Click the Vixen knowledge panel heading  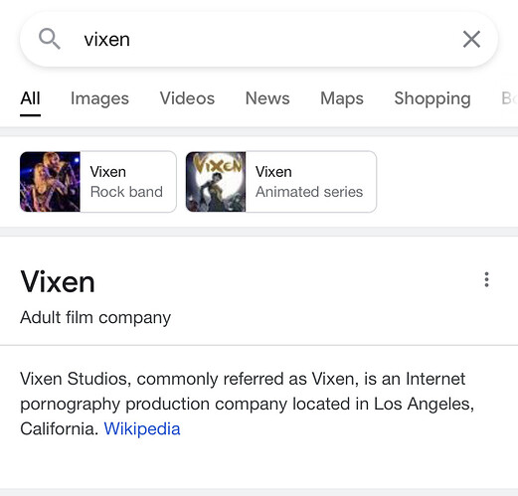click(x=58, y=281)
